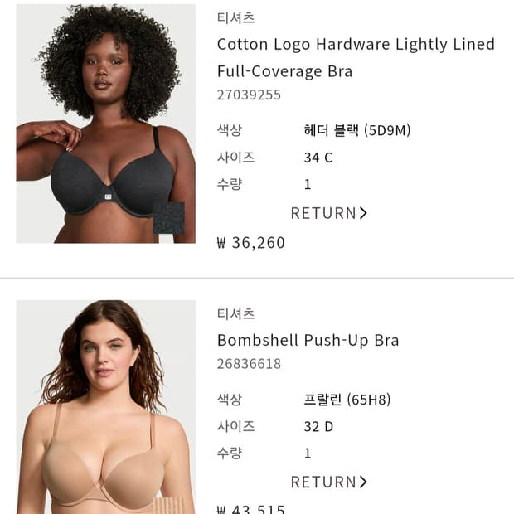The width and height of the screenshot is (514, 514).
Task: Open the Bombshell Push-Up Bra product image
Action: (105, 407)
